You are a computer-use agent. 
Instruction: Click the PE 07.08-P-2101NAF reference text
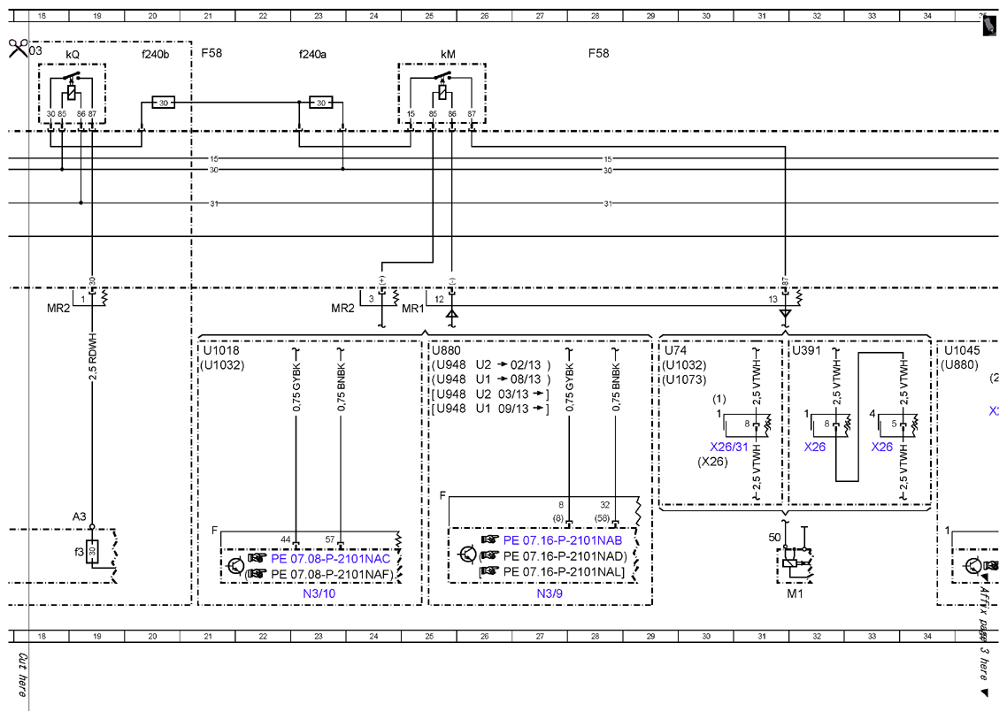point(332,574)
